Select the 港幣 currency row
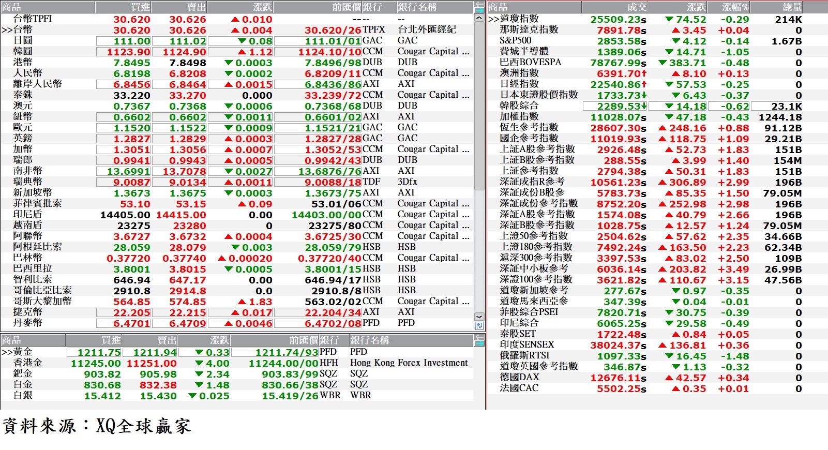The height and width of the screenshot is (450, 828). [x=237, y=63]
